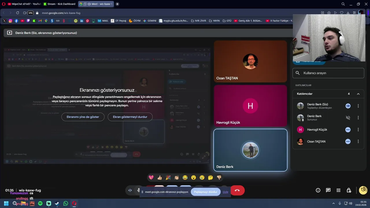370x208 pixels.
Task: Open the GTÜ bookmarks folder
Action: tap(227, 21)
